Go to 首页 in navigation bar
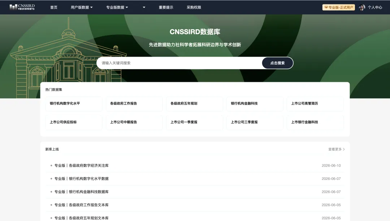 click(54, 8)
